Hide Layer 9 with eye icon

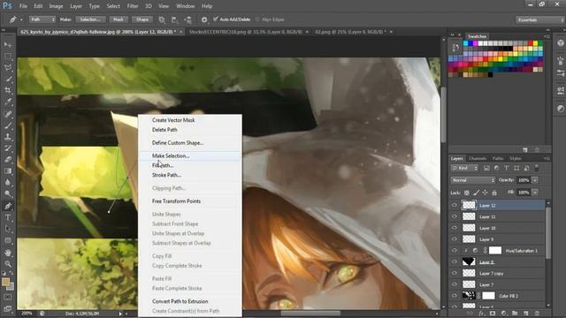pos(455,239)
